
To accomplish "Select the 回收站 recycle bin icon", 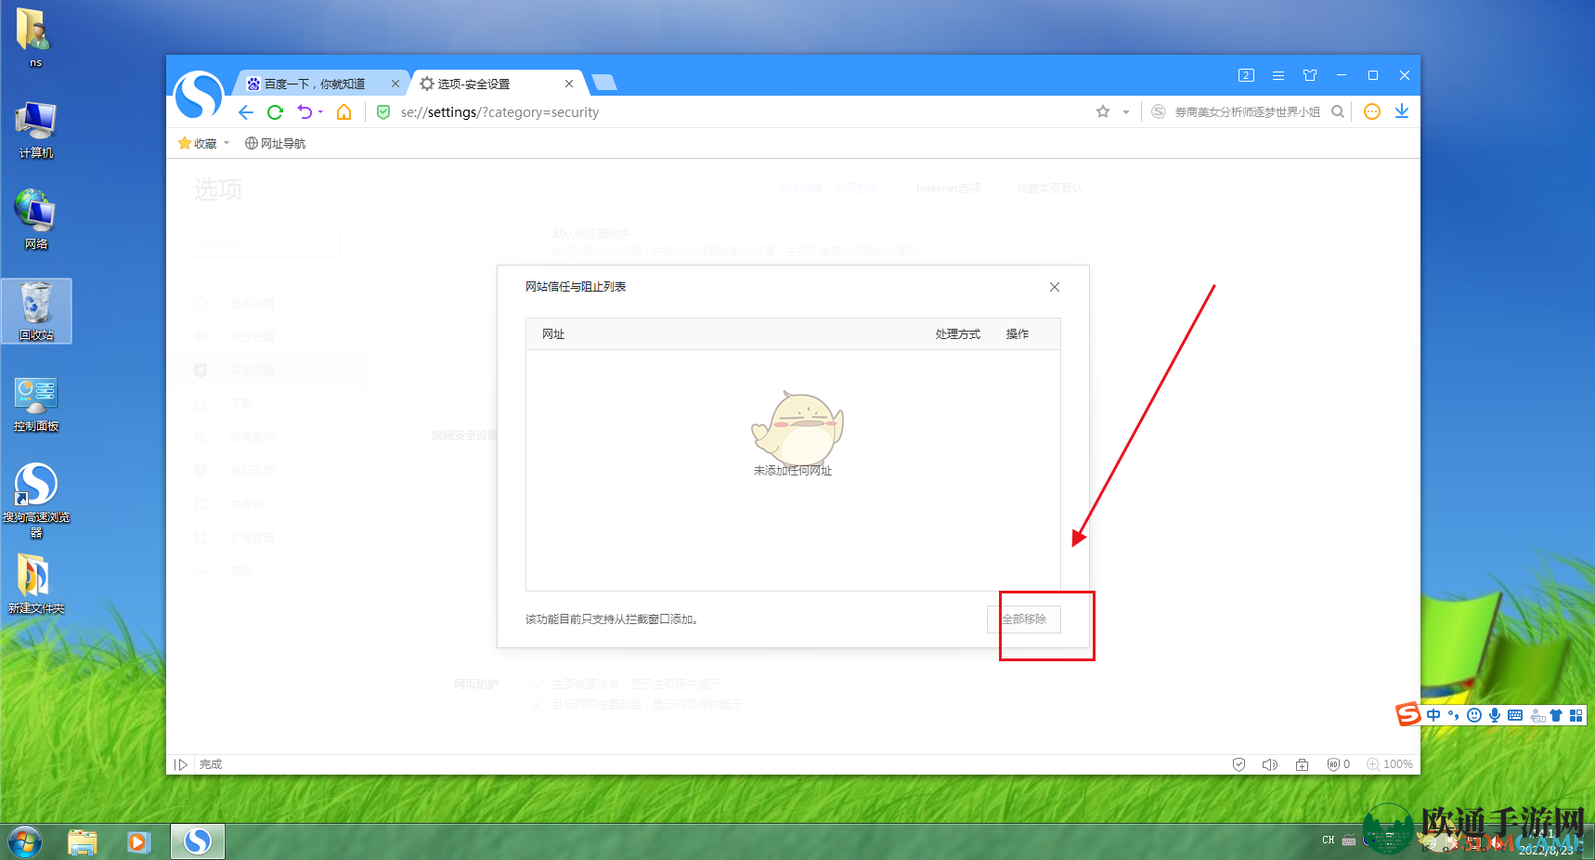I will [36, 311].
